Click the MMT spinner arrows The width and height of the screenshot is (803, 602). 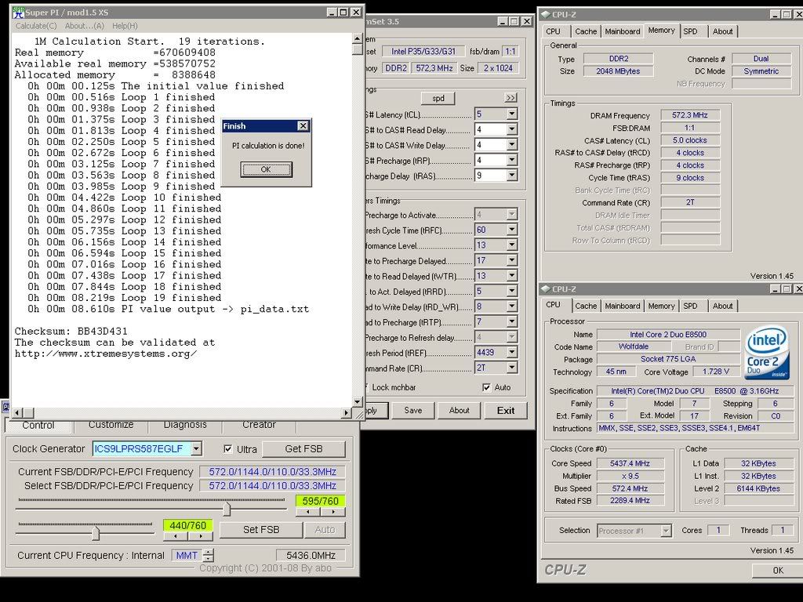(x=209, y=556)
